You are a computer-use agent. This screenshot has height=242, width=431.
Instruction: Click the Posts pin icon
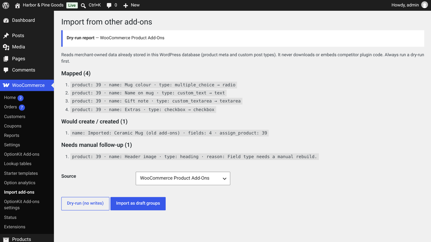[6, 35]
